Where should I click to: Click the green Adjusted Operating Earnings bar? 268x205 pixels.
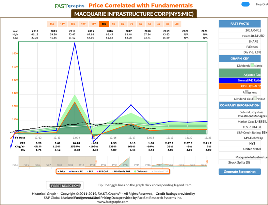coord(240,73)
